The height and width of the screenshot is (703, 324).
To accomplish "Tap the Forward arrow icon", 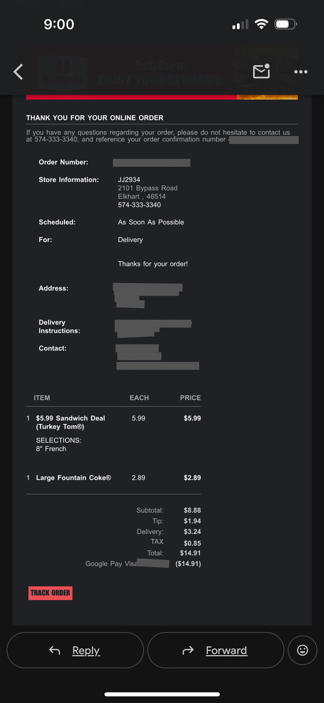I will (x=188, y=650).
